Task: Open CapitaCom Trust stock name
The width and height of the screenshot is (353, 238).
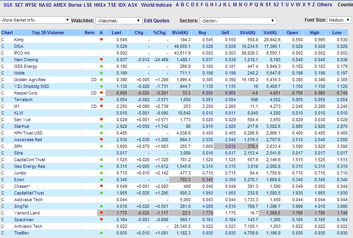Action: click(30, 160)
